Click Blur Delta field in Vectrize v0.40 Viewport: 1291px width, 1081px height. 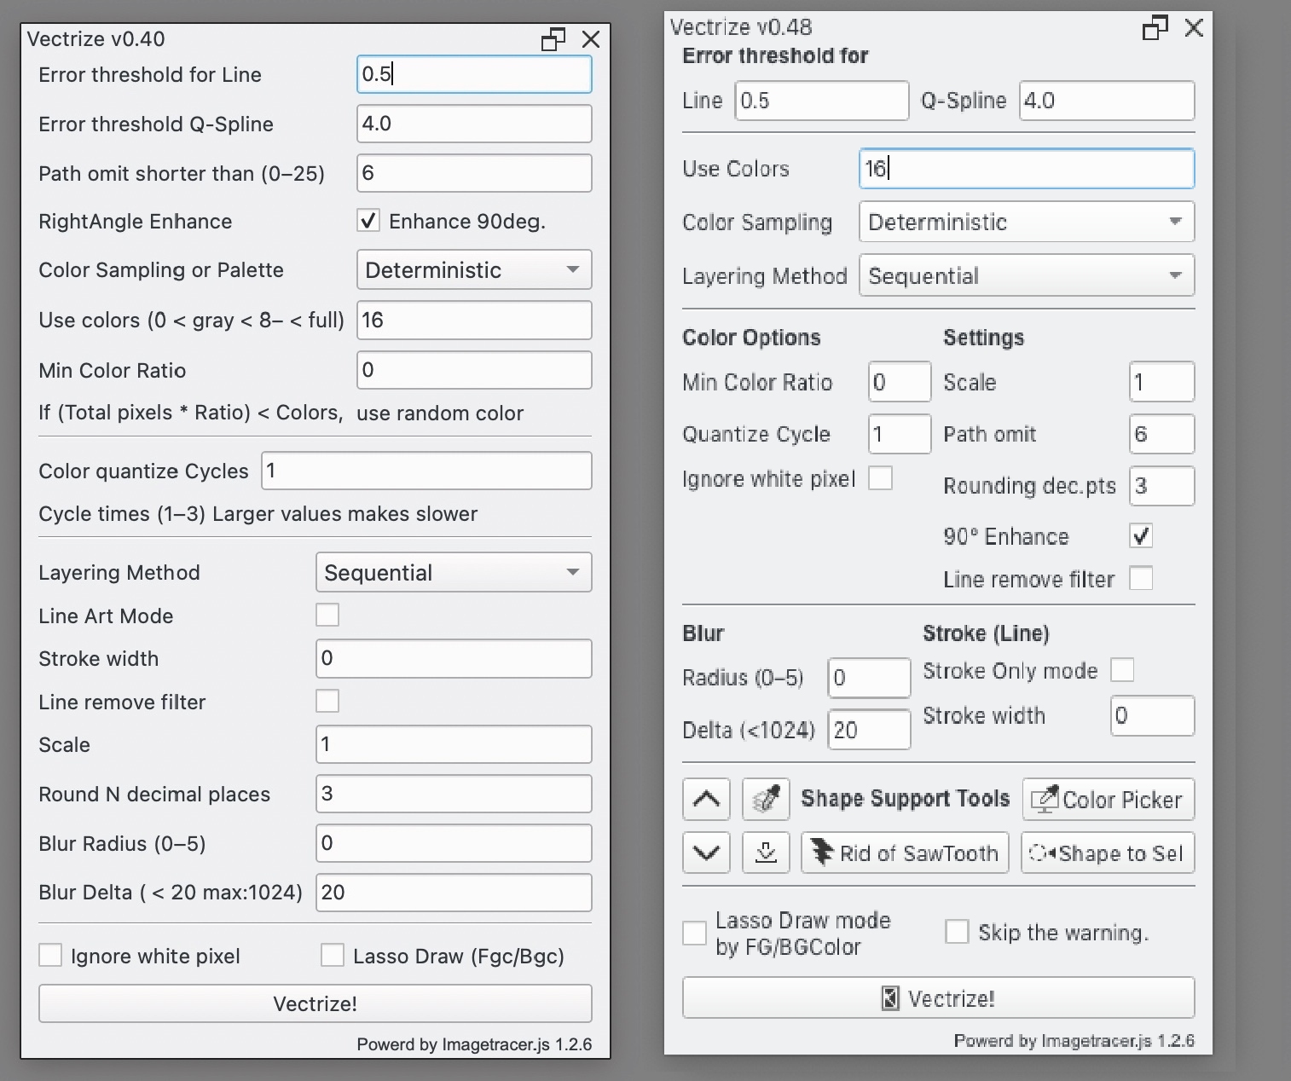click(x=454, y=893)
